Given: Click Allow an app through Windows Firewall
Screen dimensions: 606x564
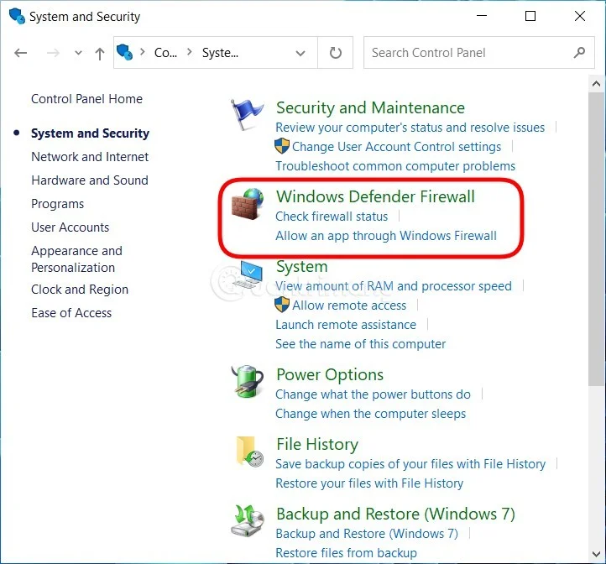Looking at the screenshot, I should pyautogui.click(x=386, y=236).
